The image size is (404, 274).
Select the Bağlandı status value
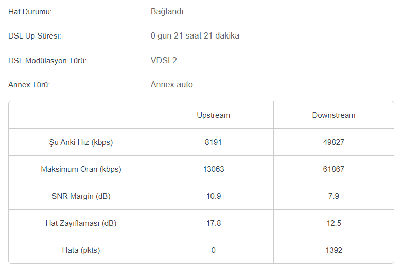pyautogui.click(x=167, y=12)
